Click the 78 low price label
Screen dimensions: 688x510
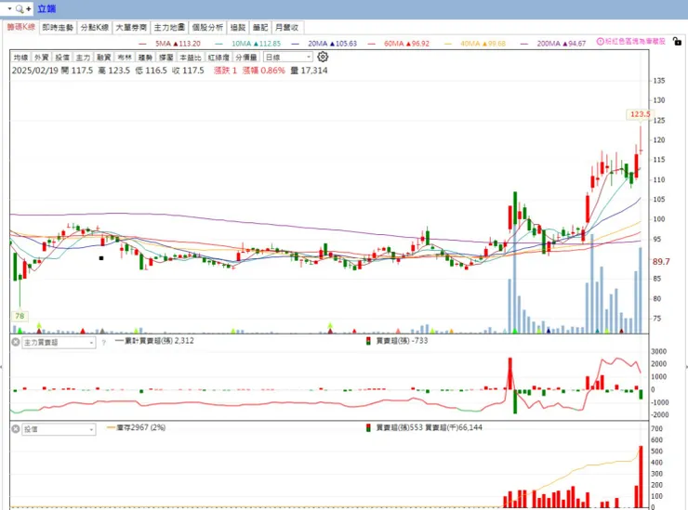point(20,316)
